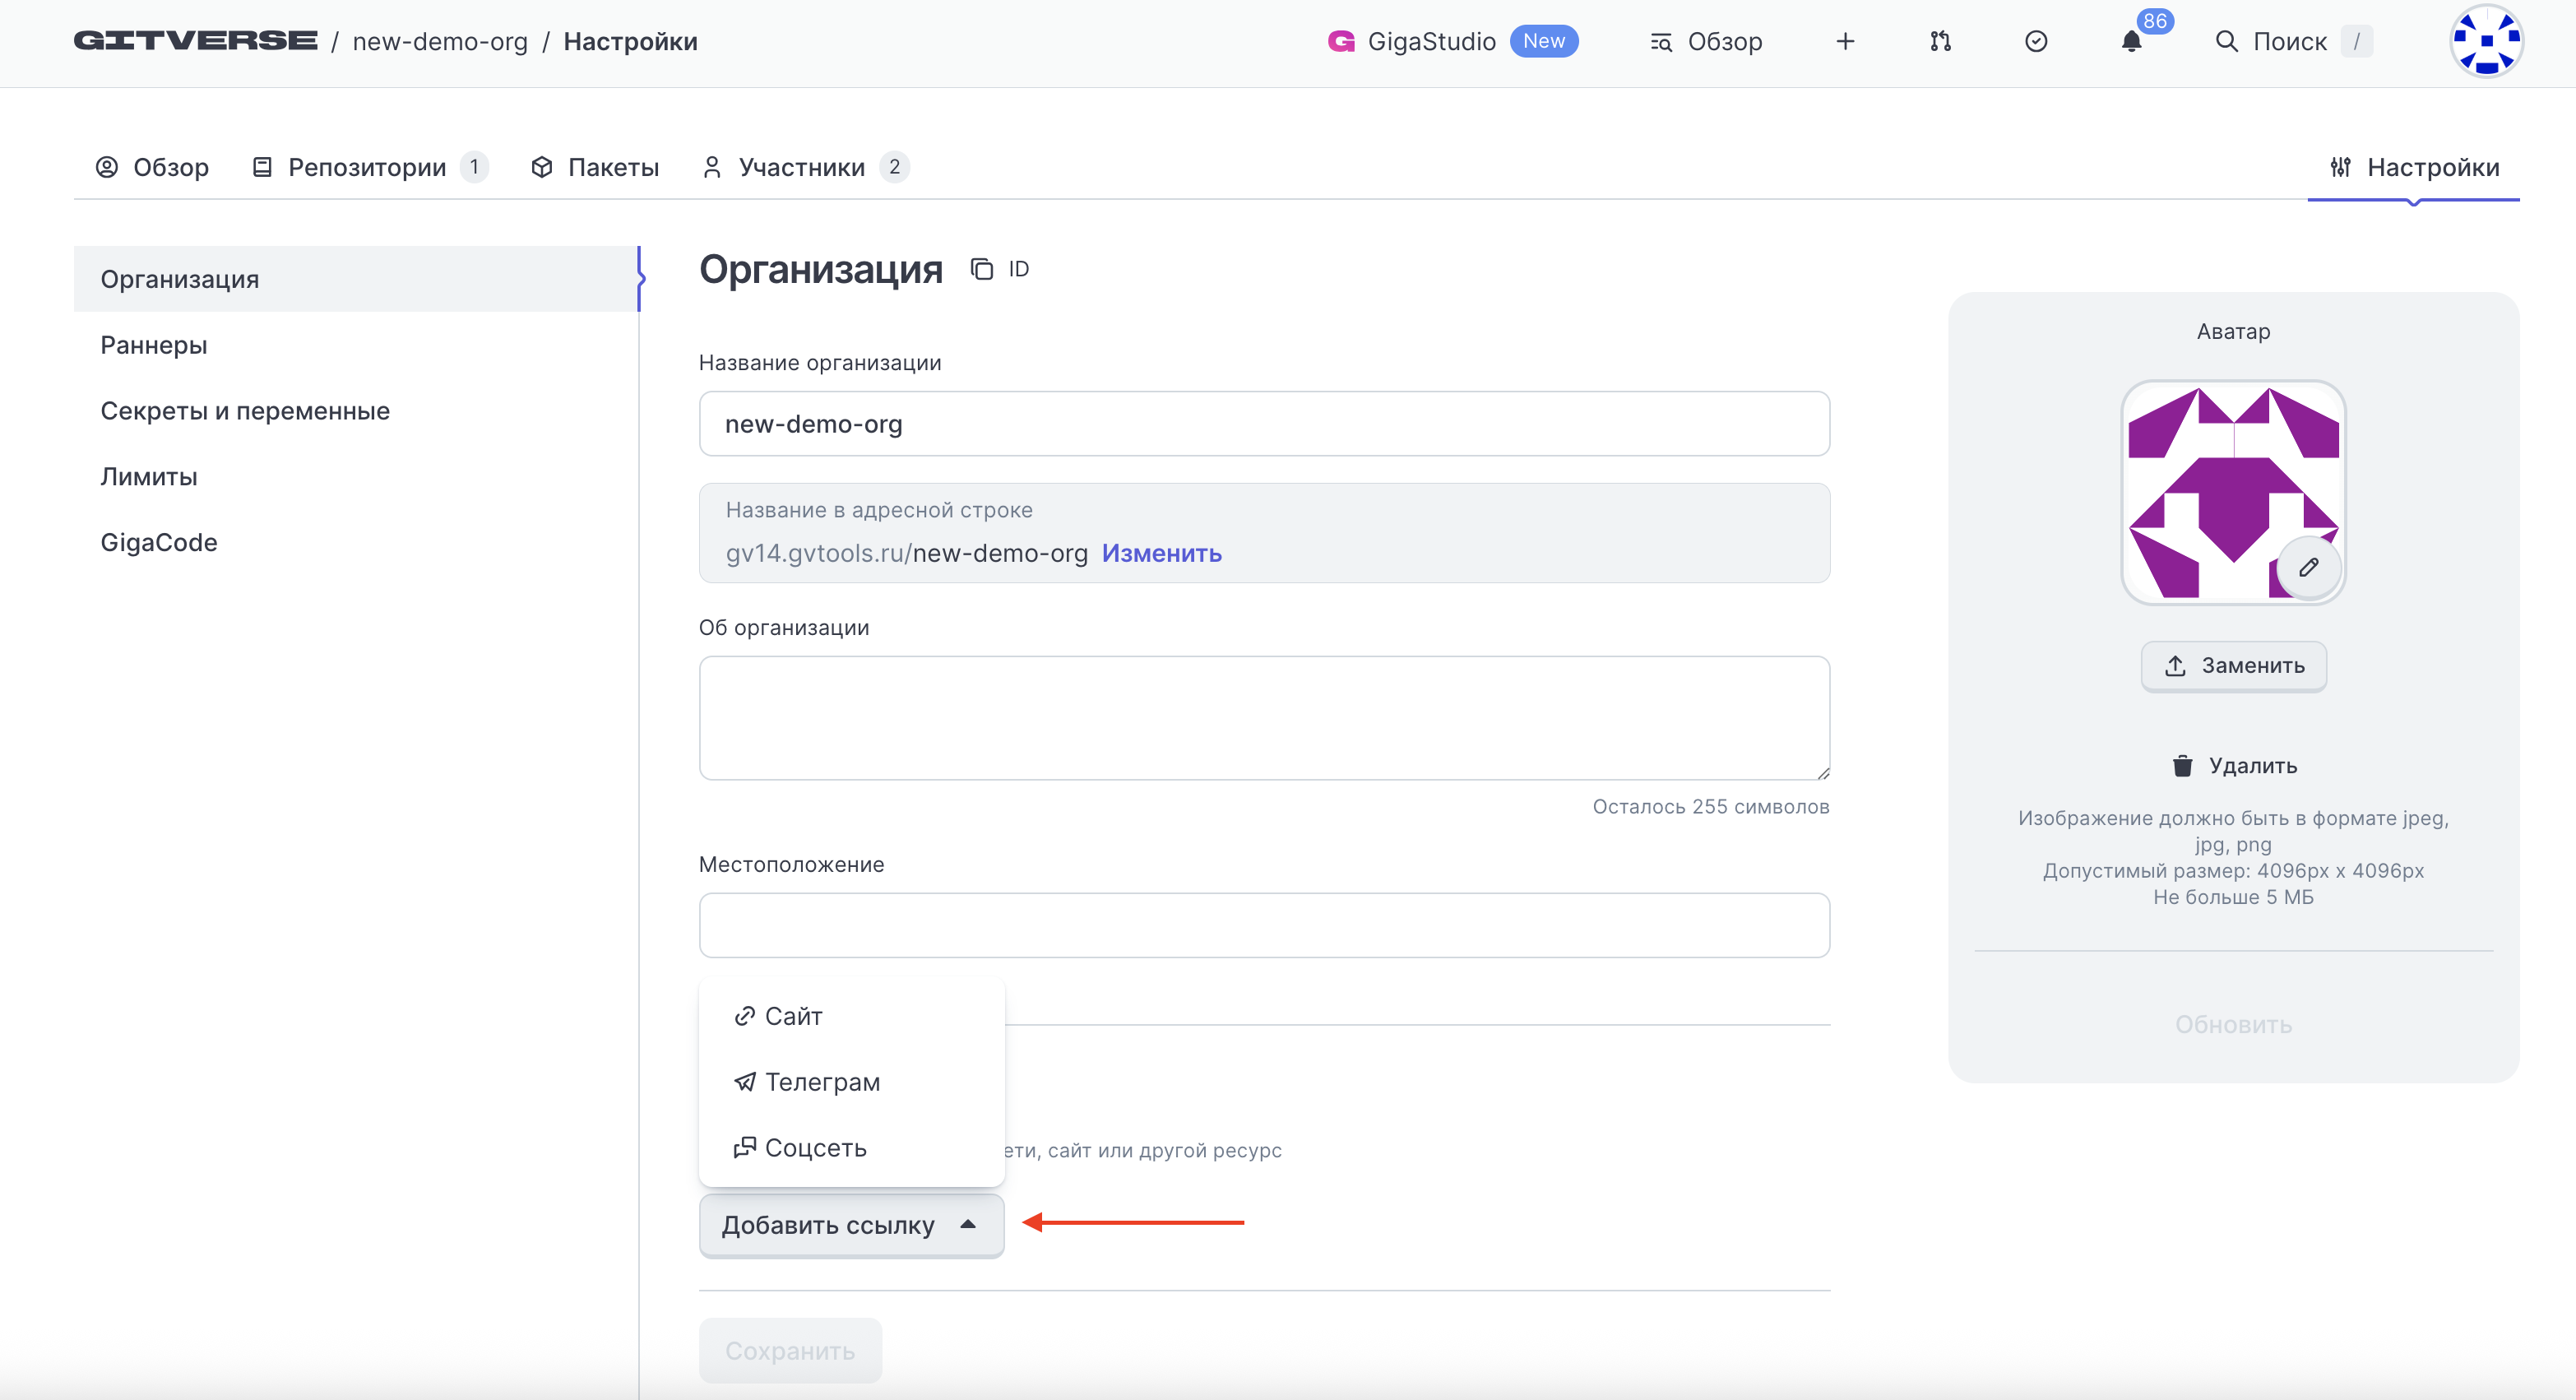Click into Об организации text area
Image resolution: width=2576 pixels, height=1400 pixels.
(x=1263, y=717)
